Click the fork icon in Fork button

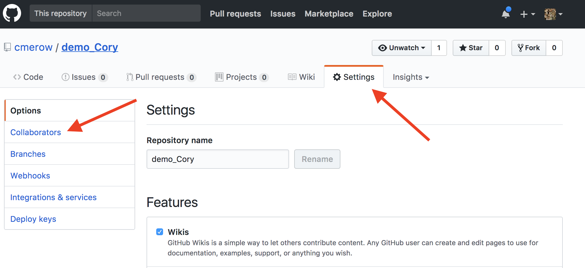pyautogui.click(x=521, y=48)
